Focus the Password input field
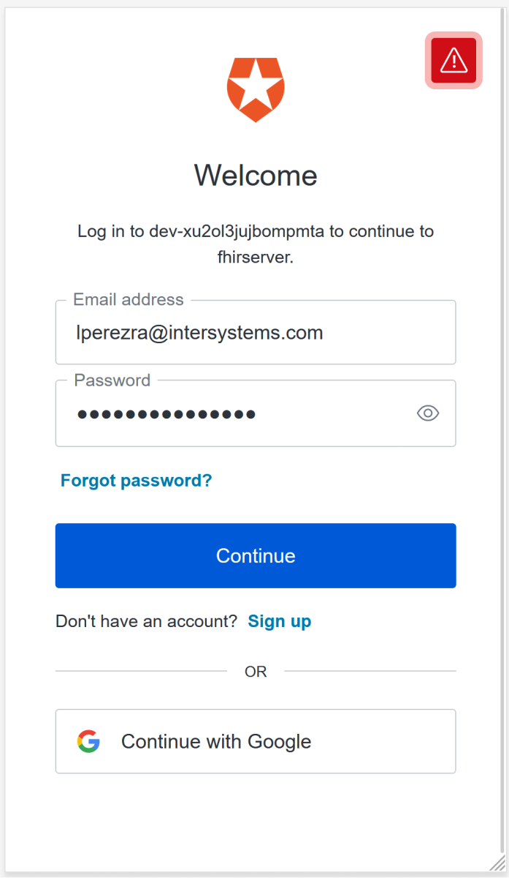This screenshot has width=509, height=878. (241, 414)
